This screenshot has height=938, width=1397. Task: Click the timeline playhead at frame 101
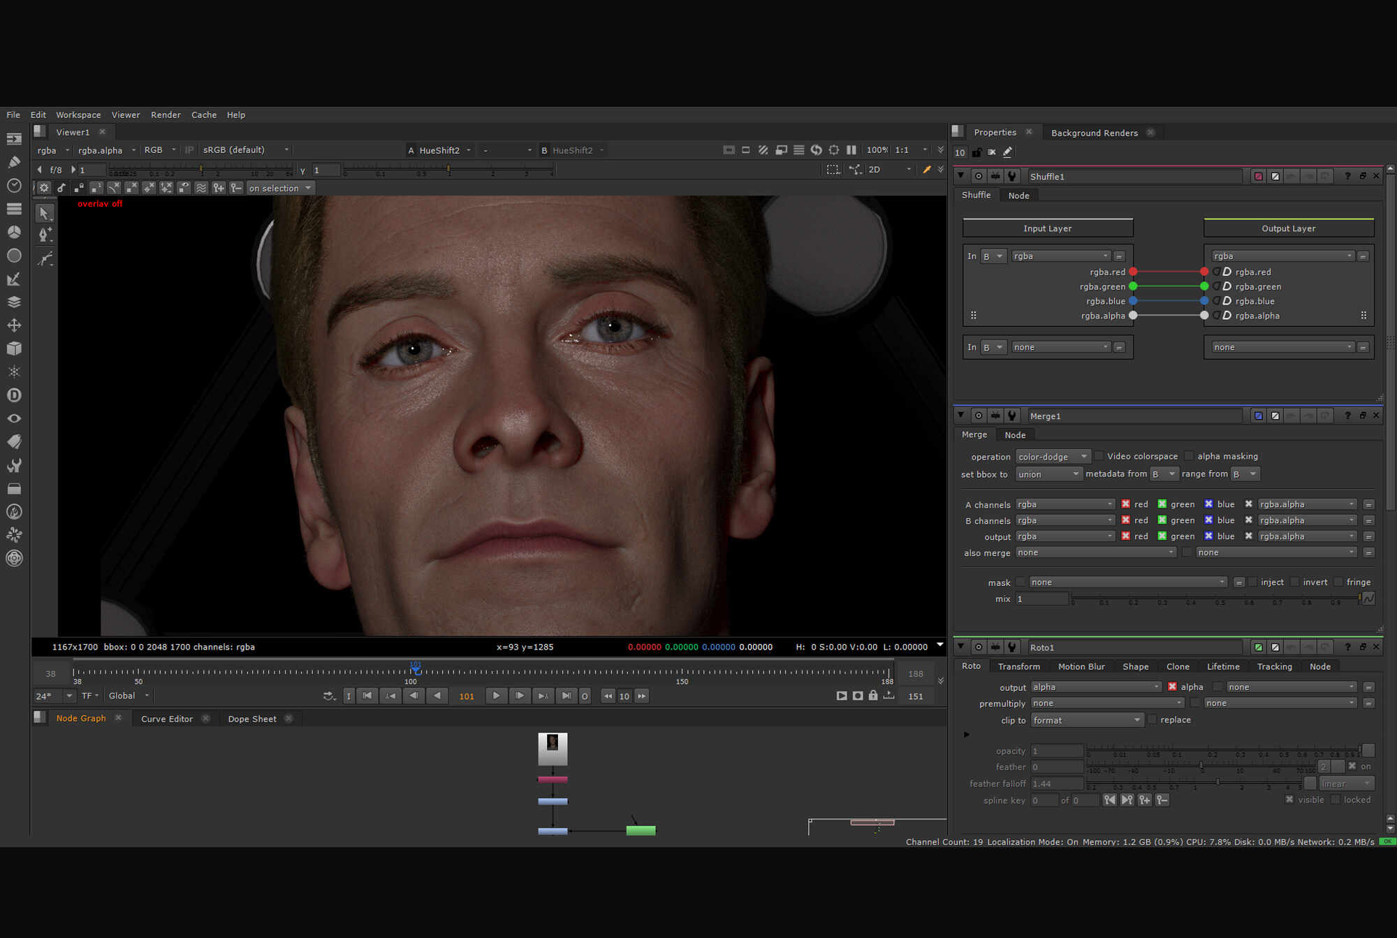[x=416, y=669]
